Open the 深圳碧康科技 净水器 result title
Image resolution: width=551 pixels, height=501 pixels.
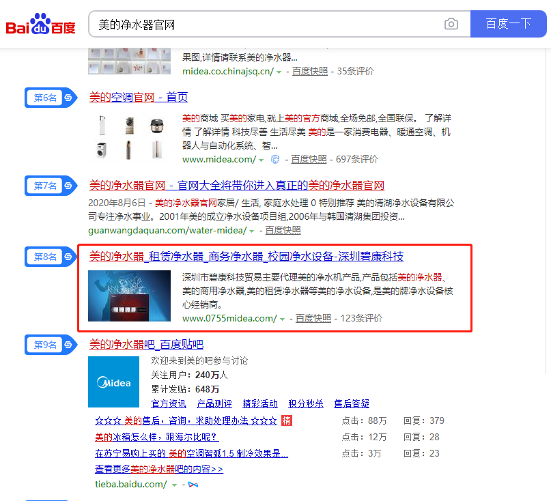click(246, 257)
